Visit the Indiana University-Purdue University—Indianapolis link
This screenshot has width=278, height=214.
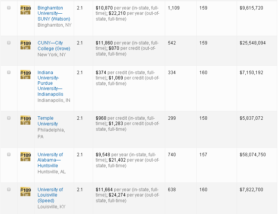pyautogui.click(x=51, y=83)
